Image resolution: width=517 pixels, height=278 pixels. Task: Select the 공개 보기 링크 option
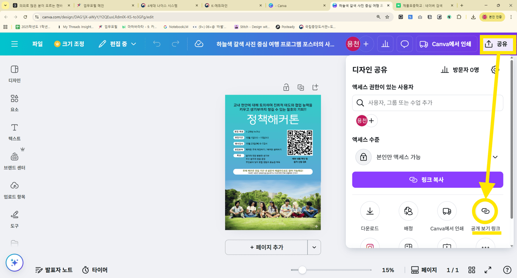[x=486, y=216]
